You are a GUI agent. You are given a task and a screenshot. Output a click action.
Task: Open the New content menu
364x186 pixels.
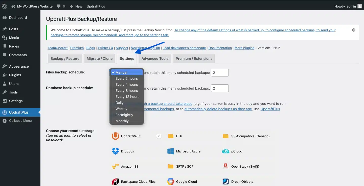[76, 6]
